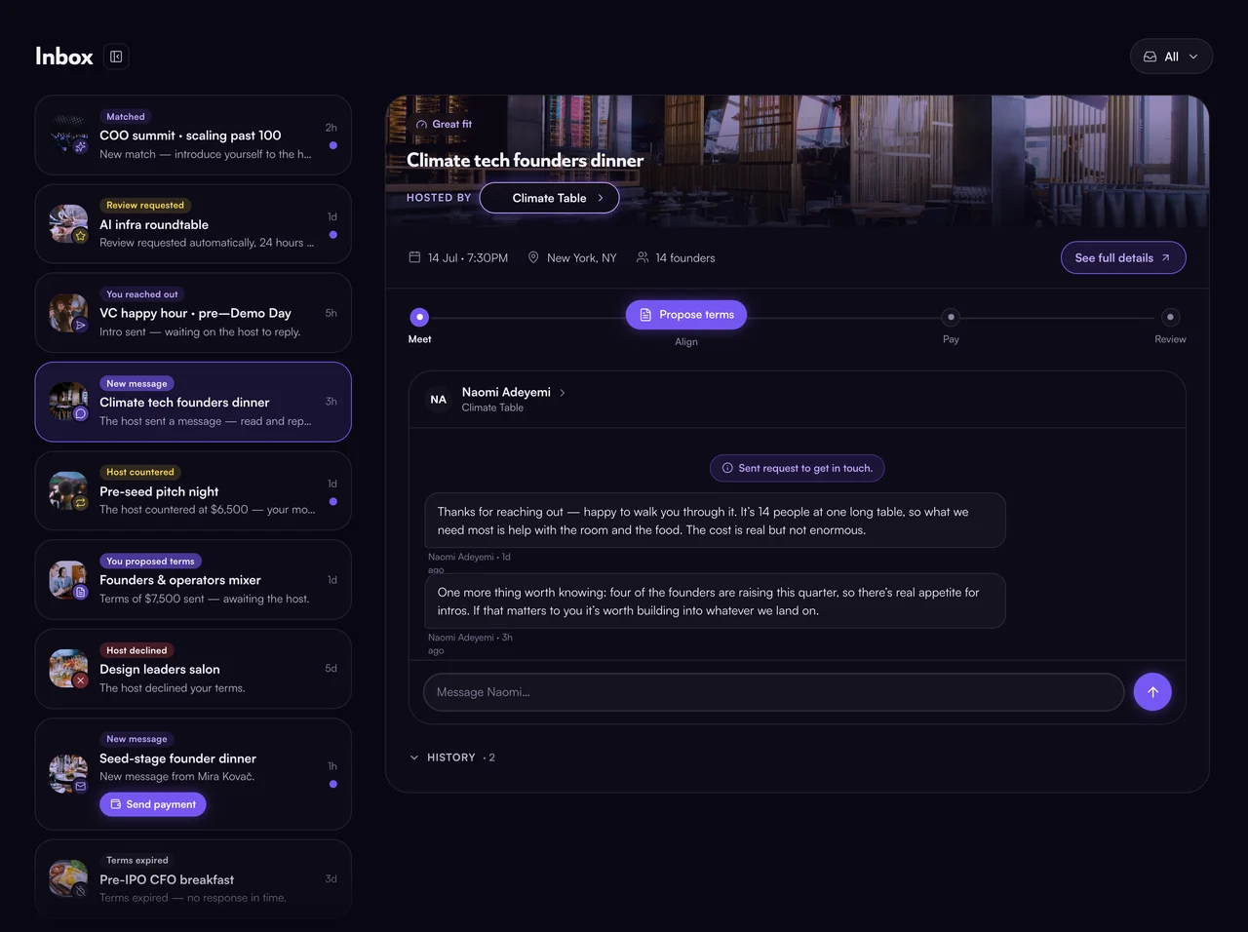
Task: Click the location pin icon beside New York
Action: click(533, 257)
